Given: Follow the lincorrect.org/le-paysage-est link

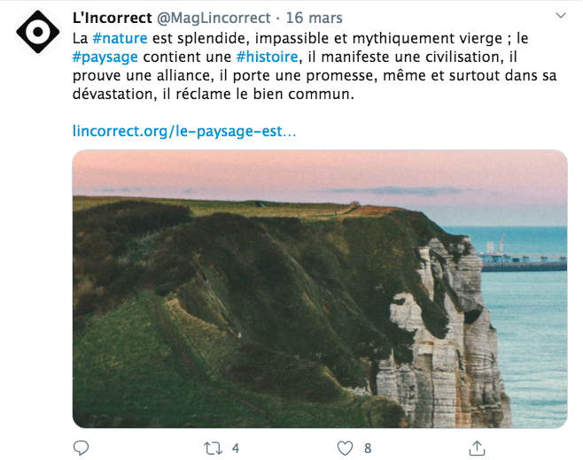Looking at the screenshot, I should point(184,131).
